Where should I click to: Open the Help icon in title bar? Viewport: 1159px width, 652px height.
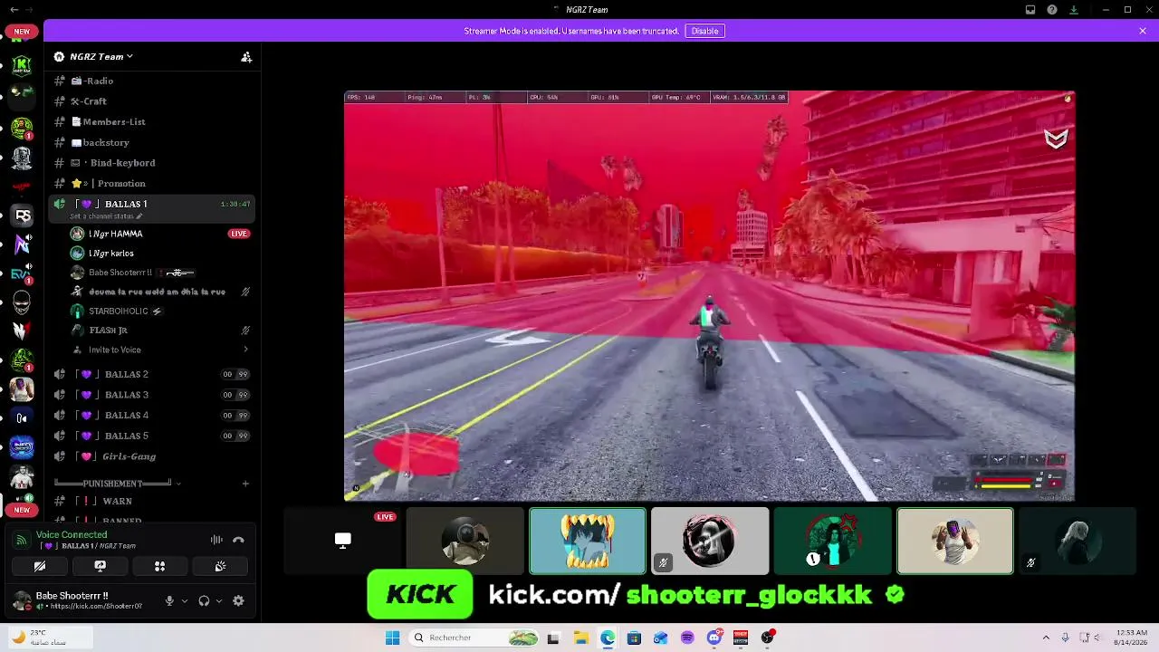click(x=1052, y=10)
